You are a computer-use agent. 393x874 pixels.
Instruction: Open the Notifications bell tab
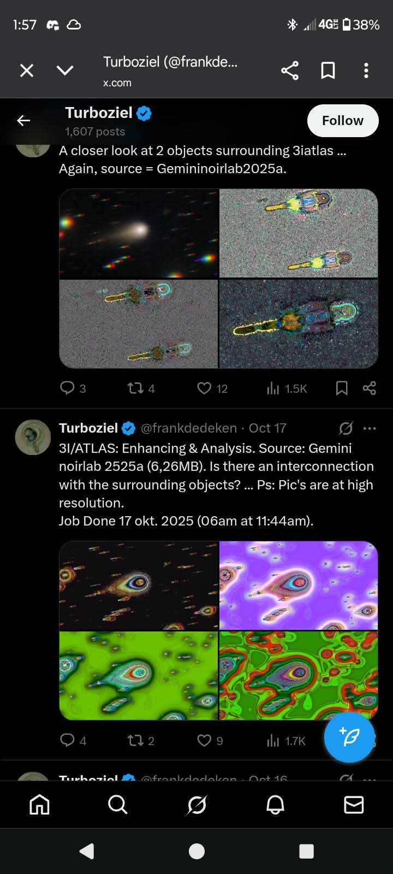coord(275,805)
